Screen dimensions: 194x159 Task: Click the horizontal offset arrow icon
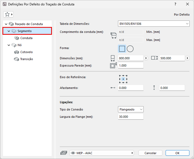[113, 88]
